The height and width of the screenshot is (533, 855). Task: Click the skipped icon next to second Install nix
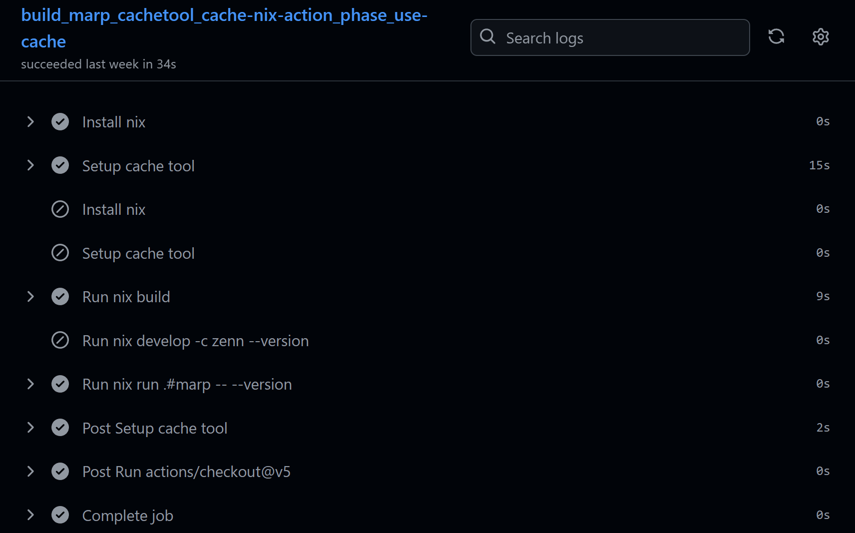tap(60, 209)
